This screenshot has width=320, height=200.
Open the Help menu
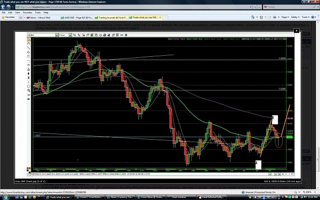(46, 12)
